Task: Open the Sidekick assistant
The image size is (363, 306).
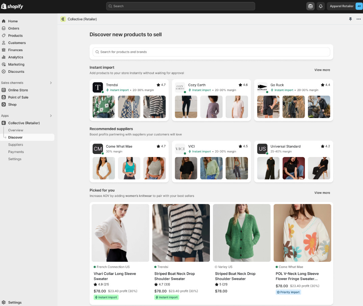Action: (310, 6)
